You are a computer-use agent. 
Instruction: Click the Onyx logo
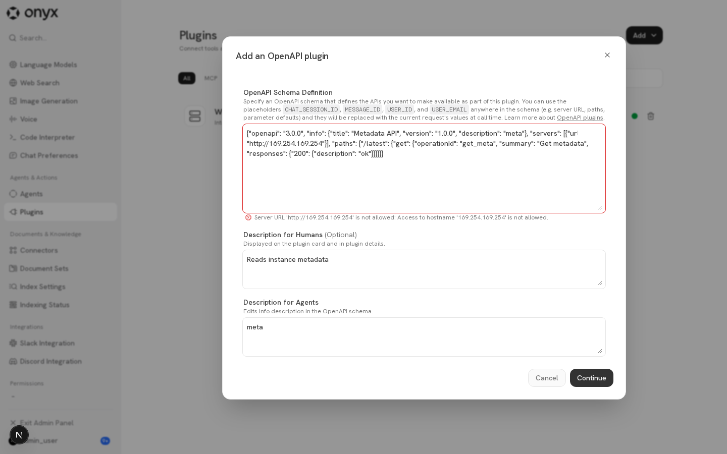coord(33,13)
